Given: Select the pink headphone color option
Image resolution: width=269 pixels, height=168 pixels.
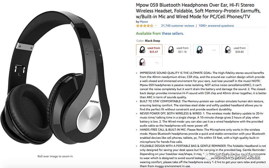Looking at the screenshot, I should click(149, 62).
